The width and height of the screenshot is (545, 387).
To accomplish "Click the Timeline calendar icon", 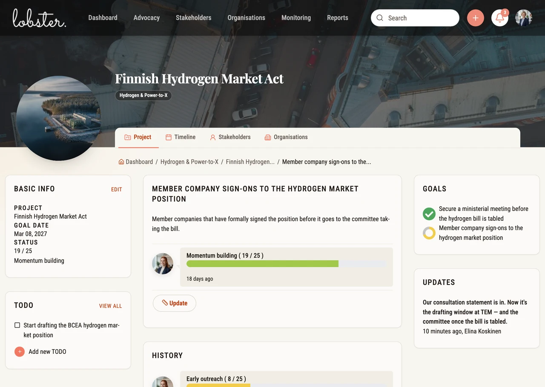I will tap(169, 137).
